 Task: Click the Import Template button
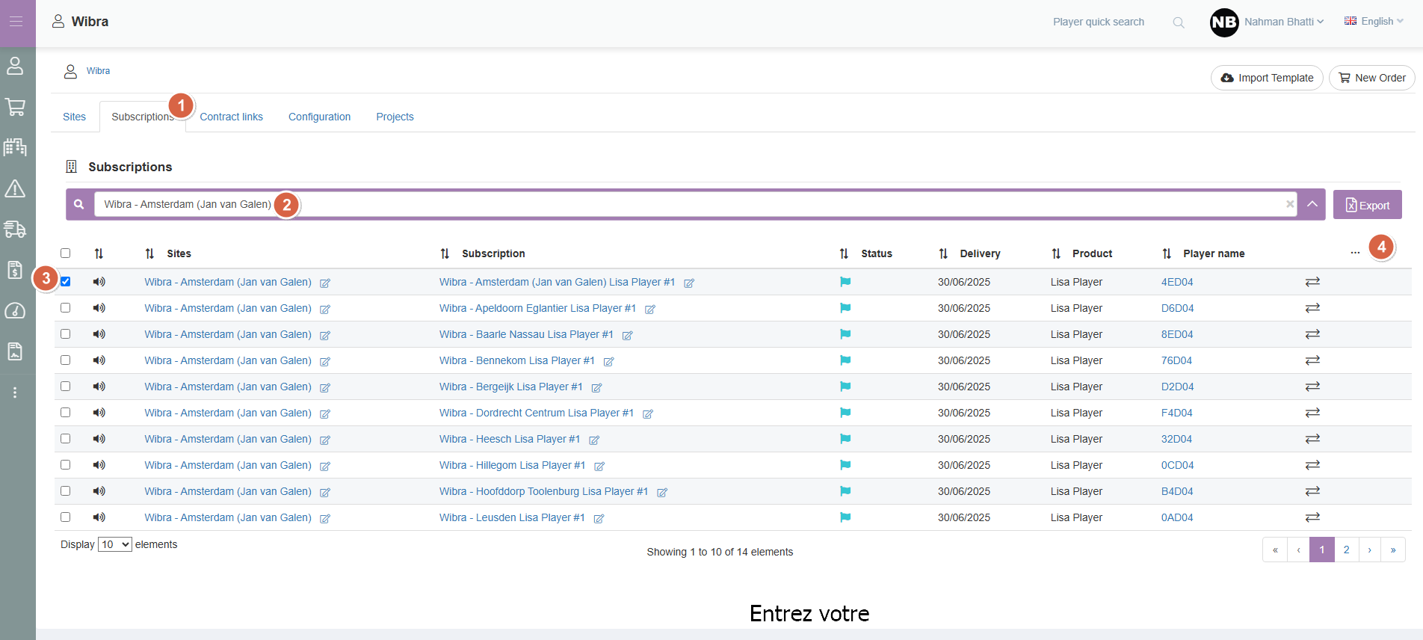point(1267,78)
